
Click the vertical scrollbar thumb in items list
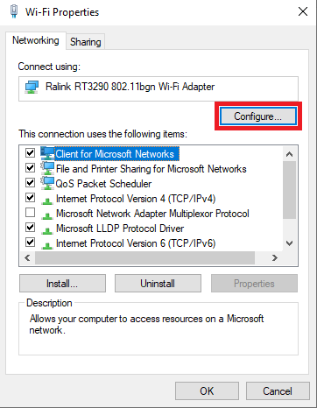pyautogui.click(x=289, y=190)
